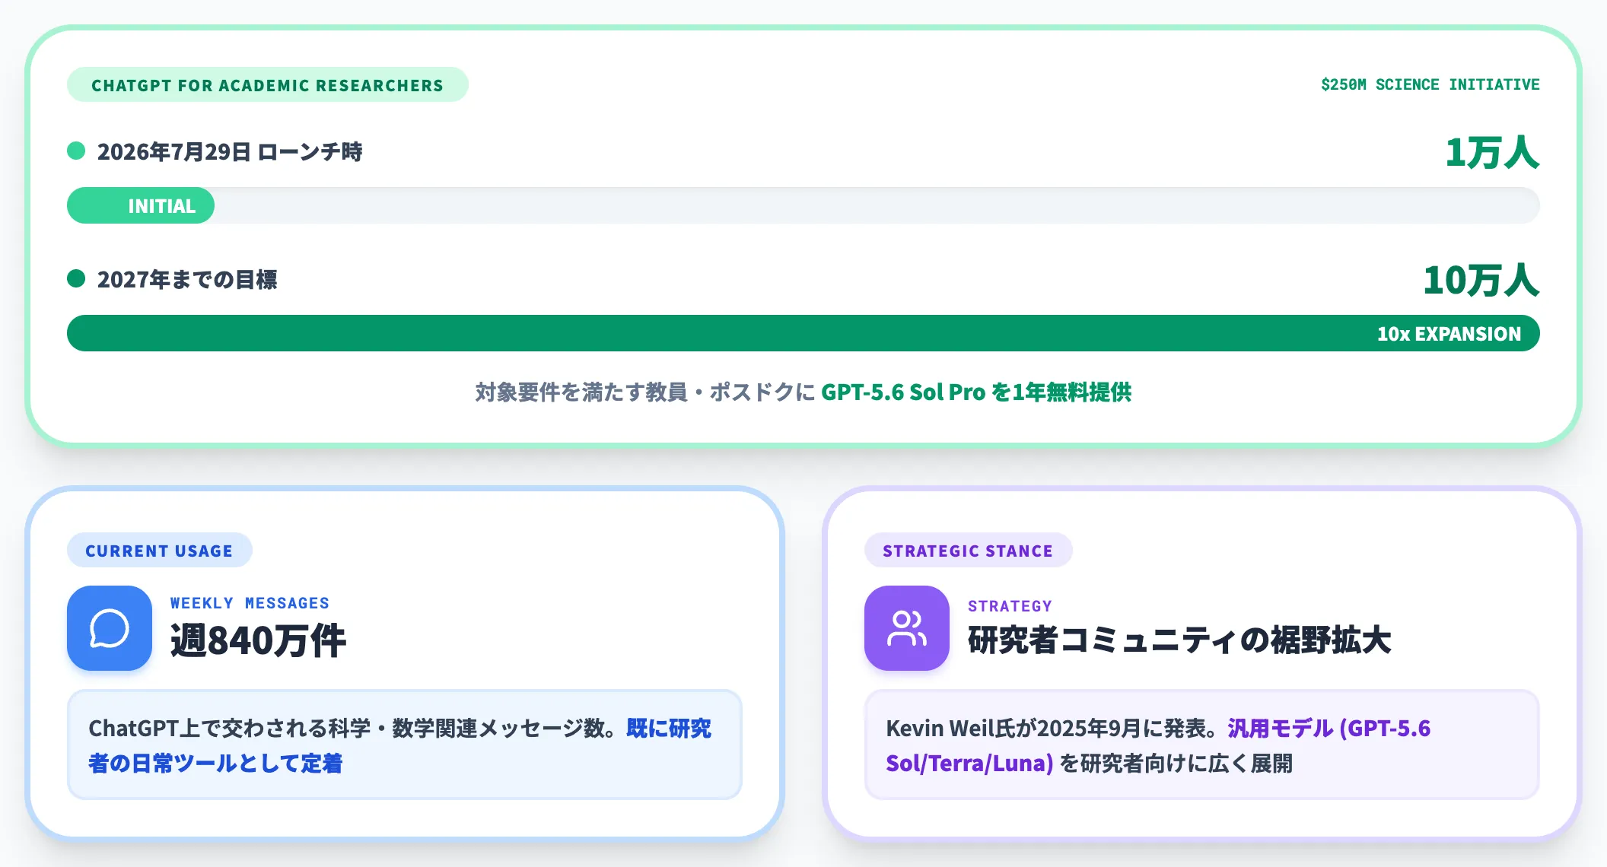The width and height of the screenshot is (1607, 867).
Task: Click the 1万人 value
Action: [x=1492, y=152]
